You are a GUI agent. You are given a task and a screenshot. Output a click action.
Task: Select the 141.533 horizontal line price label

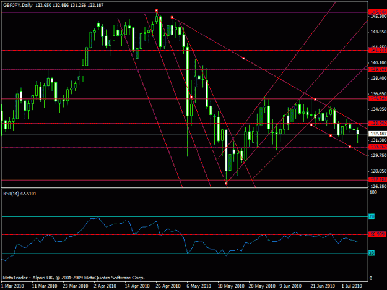click(378, 50)
